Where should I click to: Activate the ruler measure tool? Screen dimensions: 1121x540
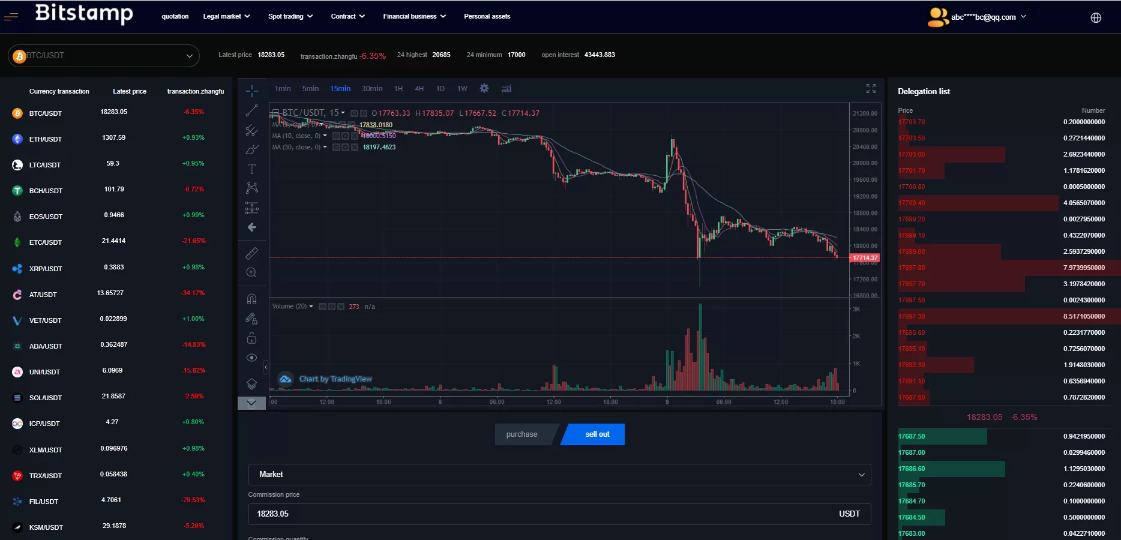252,253
